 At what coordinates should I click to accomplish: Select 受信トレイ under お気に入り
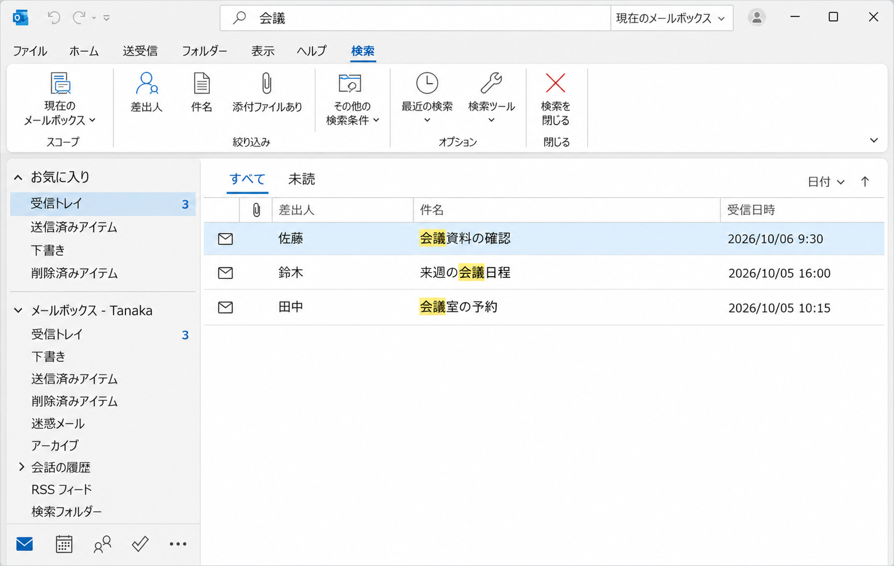click(103, 204)
